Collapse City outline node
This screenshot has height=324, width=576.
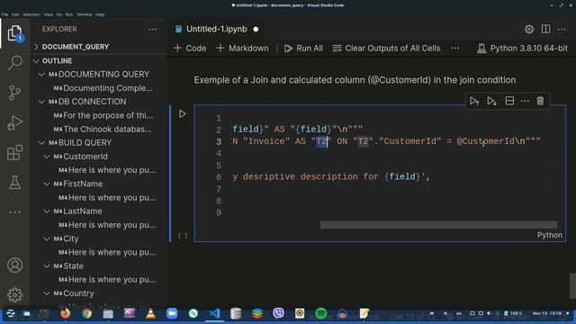coord(47,238)
